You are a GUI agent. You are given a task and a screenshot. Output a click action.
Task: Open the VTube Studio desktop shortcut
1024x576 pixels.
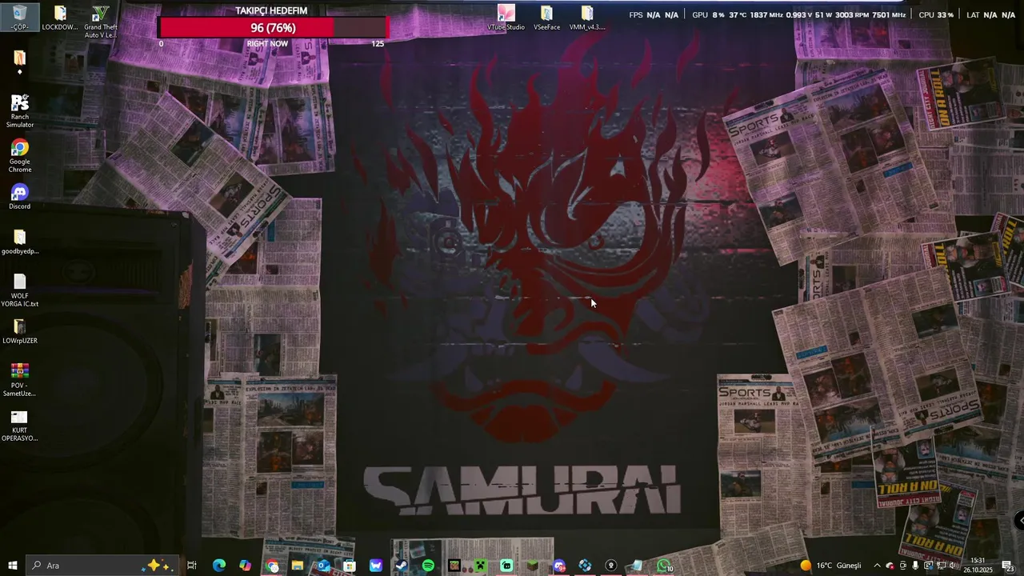tap(506, 18)
